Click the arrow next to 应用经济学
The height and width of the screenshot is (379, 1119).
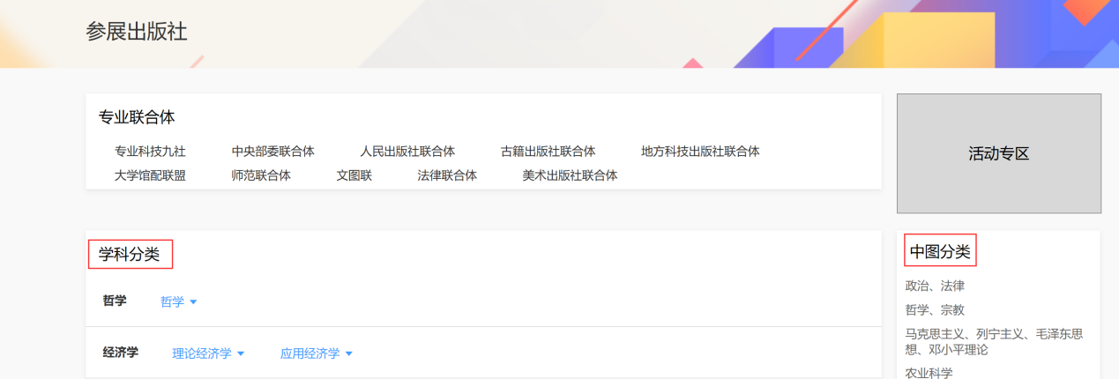click(x=348, y=354)
